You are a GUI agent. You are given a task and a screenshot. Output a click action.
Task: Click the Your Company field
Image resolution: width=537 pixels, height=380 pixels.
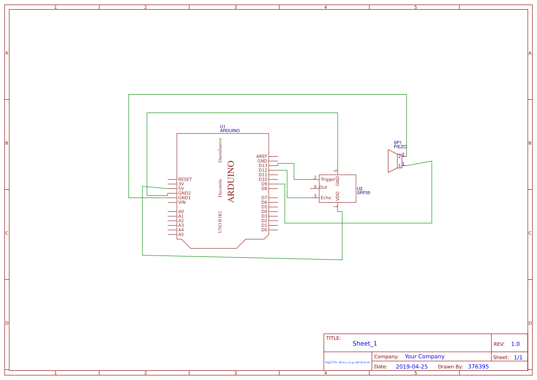[424, 356]
